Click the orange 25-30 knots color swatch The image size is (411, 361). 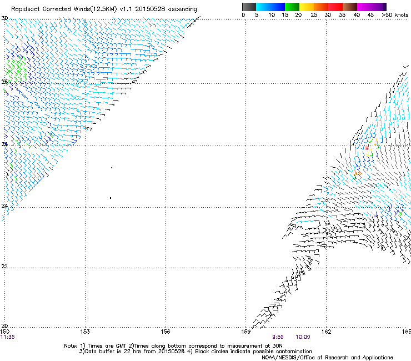(x=321, y=7)
